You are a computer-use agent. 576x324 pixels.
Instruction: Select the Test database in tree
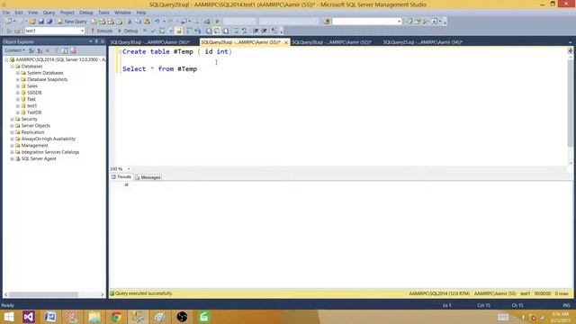pyautogui.click(x=31, y=99)
